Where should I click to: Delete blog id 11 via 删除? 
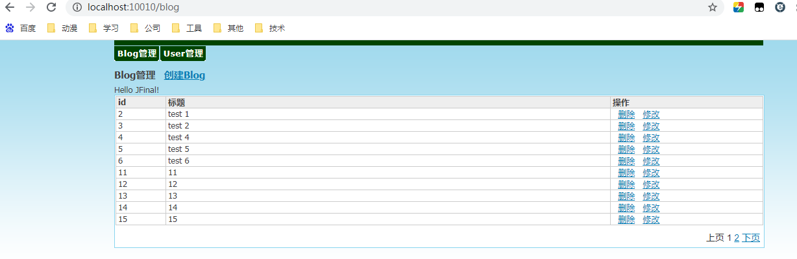click(x=626, y=173)
